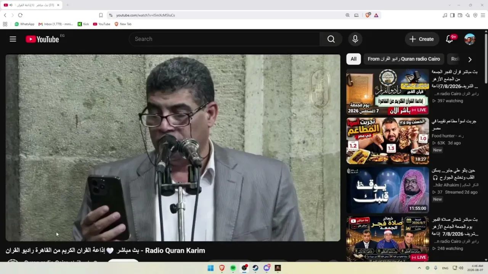
Task: Show hidden system tray icons
Action: pyautogui.click(x=419, y=268)
